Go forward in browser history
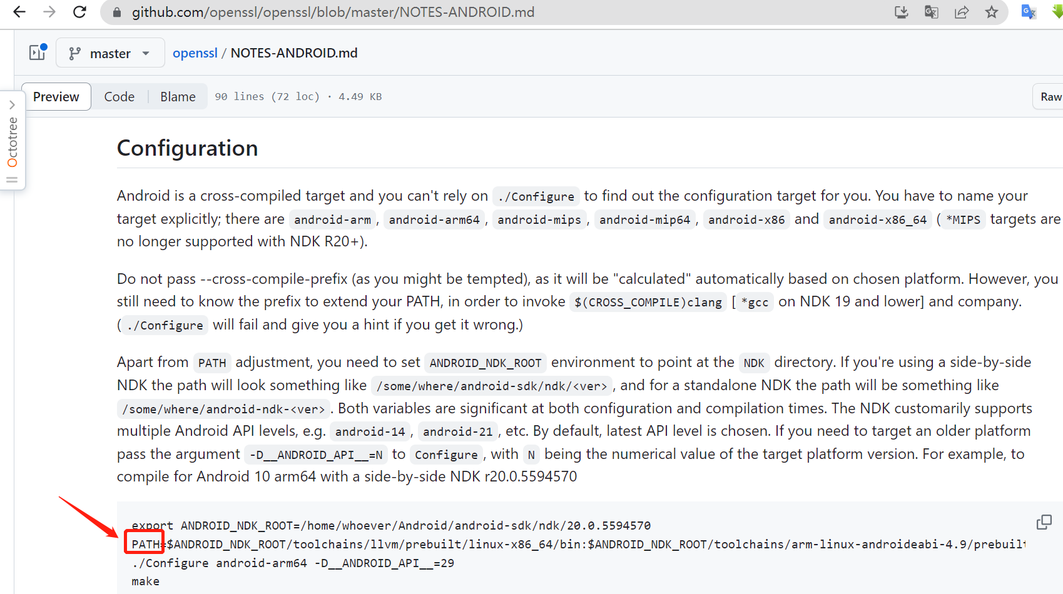This screenshot has height=594, width=1063. click(49, 12)
